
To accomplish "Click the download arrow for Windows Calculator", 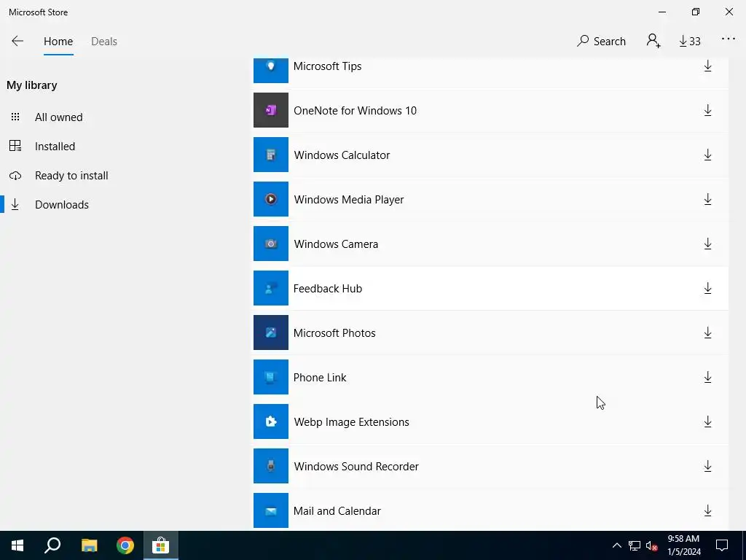I will tap(707, 155).
